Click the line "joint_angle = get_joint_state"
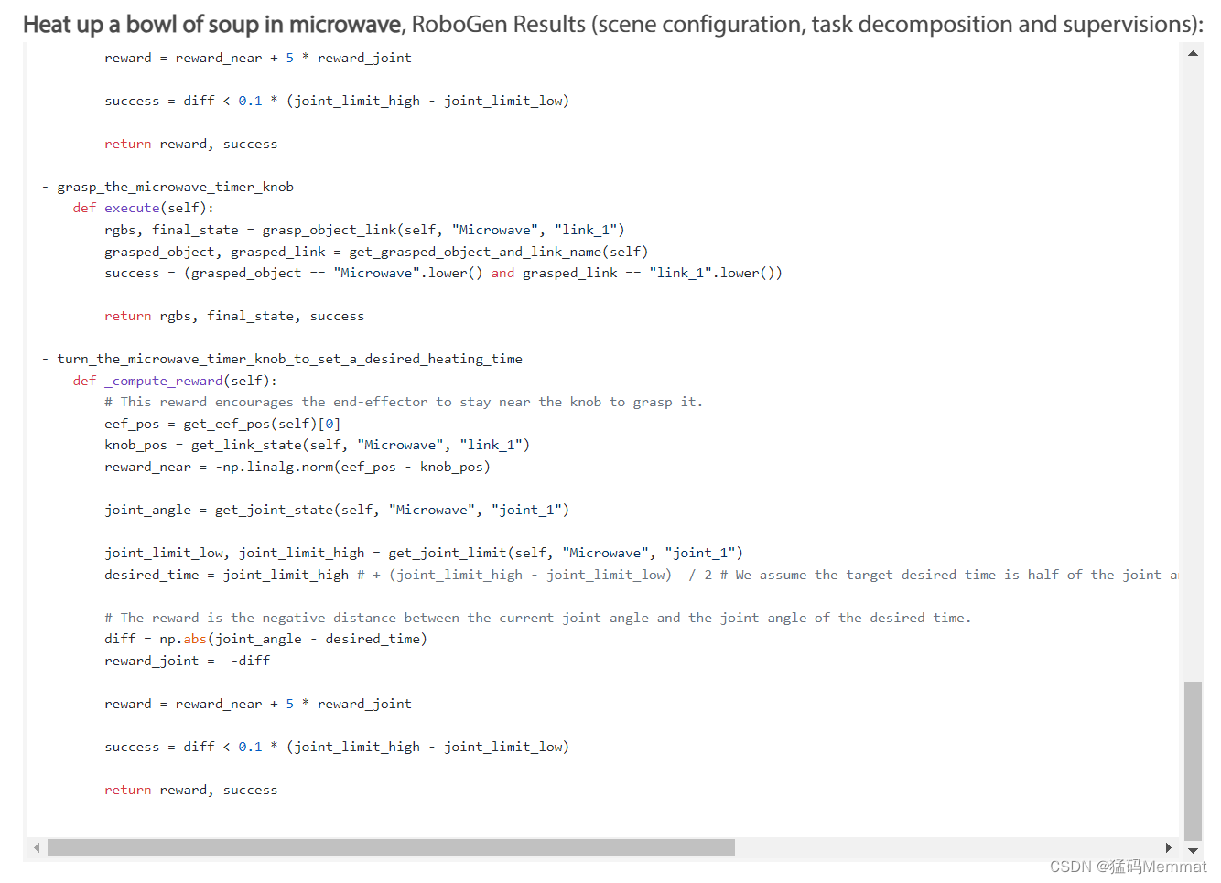 pos(337,510)
